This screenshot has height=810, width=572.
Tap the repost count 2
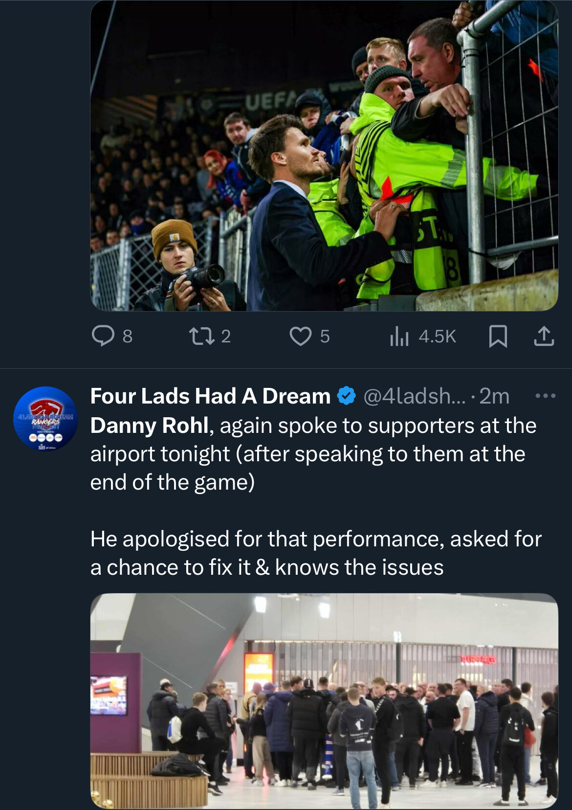225,337
